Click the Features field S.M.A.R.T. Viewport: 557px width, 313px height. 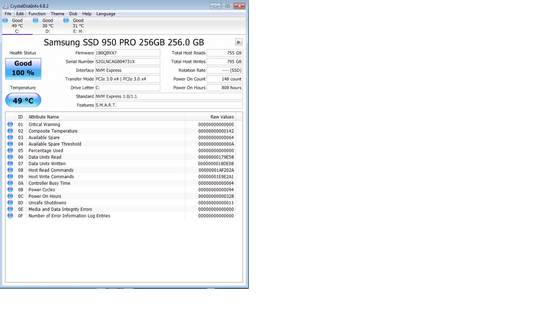[x=169, y=105]
